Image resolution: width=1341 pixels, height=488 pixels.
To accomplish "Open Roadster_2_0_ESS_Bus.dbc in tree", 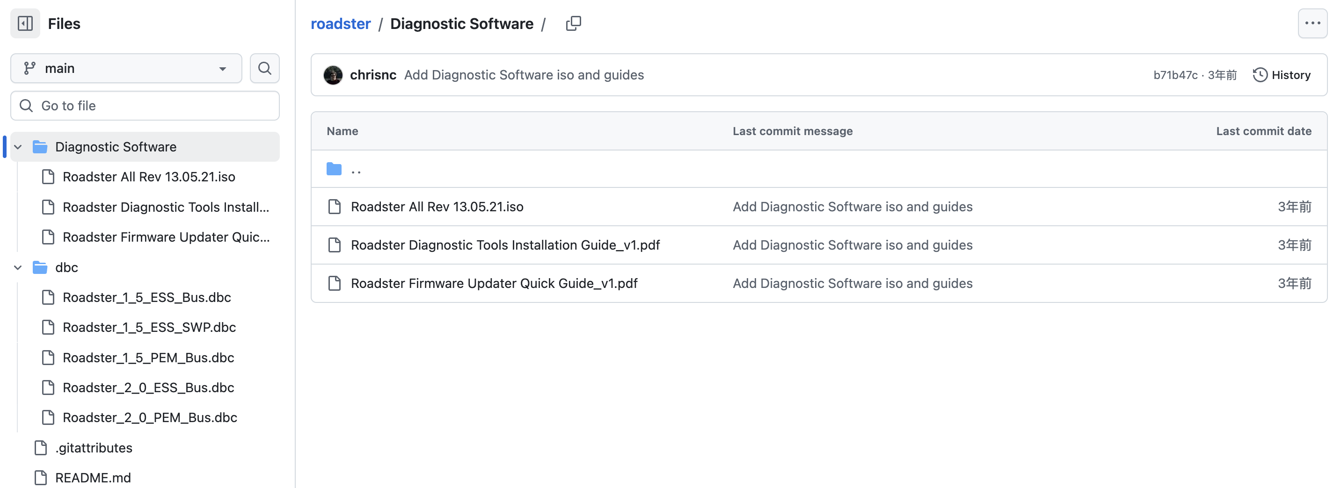I will click(x=149, y=388).
